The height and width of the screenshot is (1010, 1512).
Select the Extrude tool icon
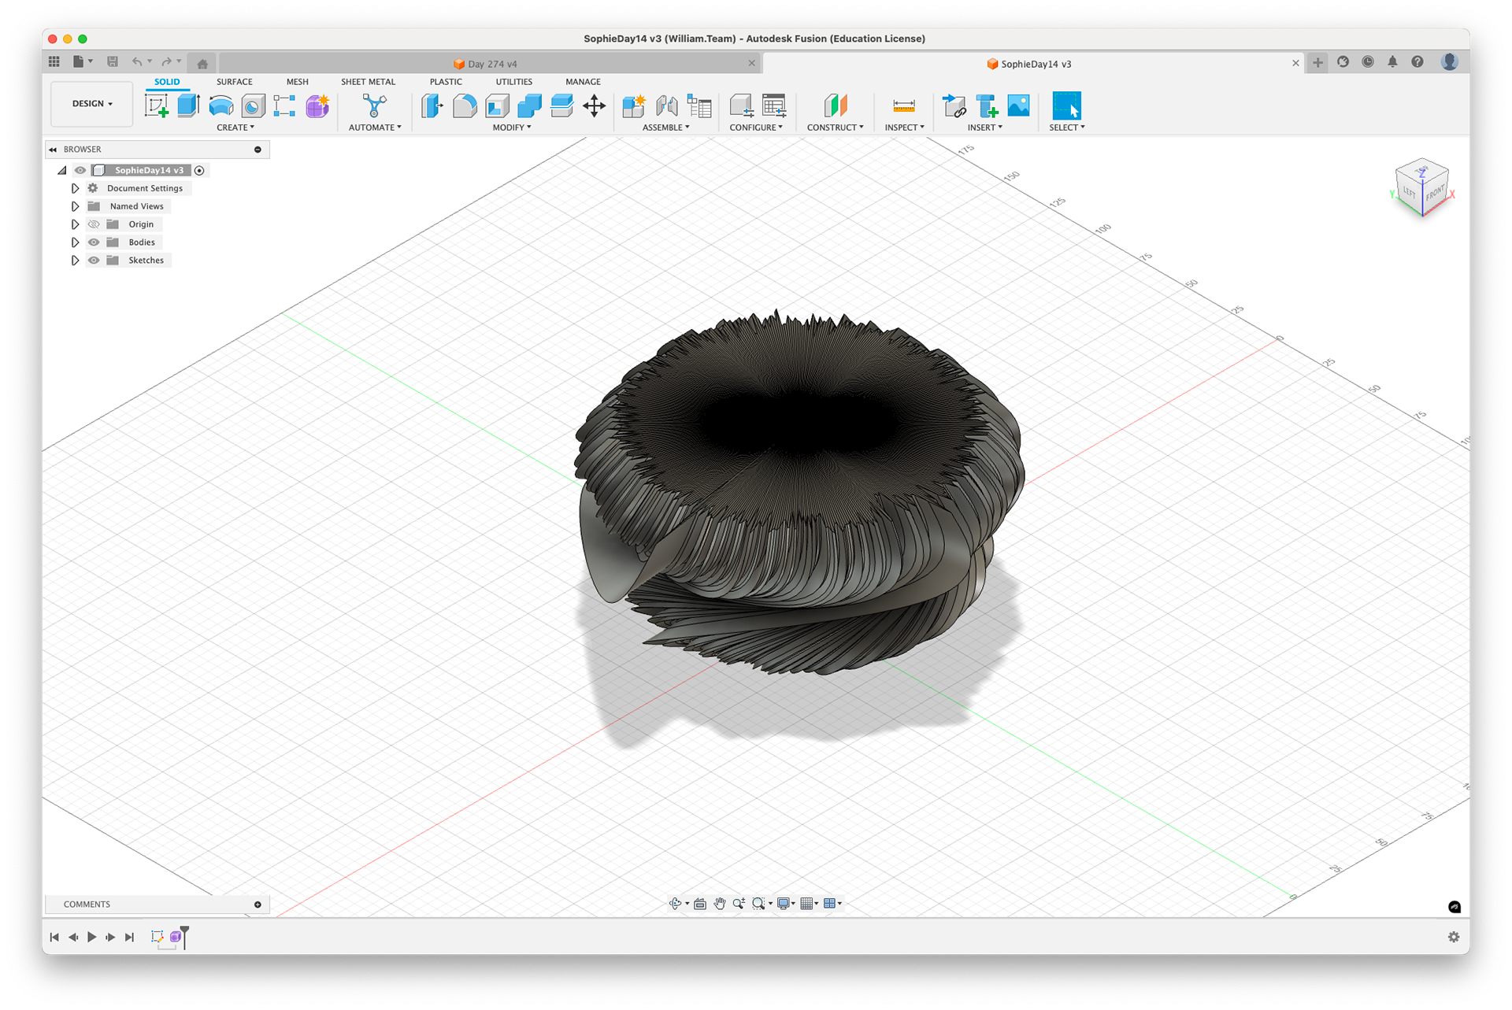click(188, 105)
